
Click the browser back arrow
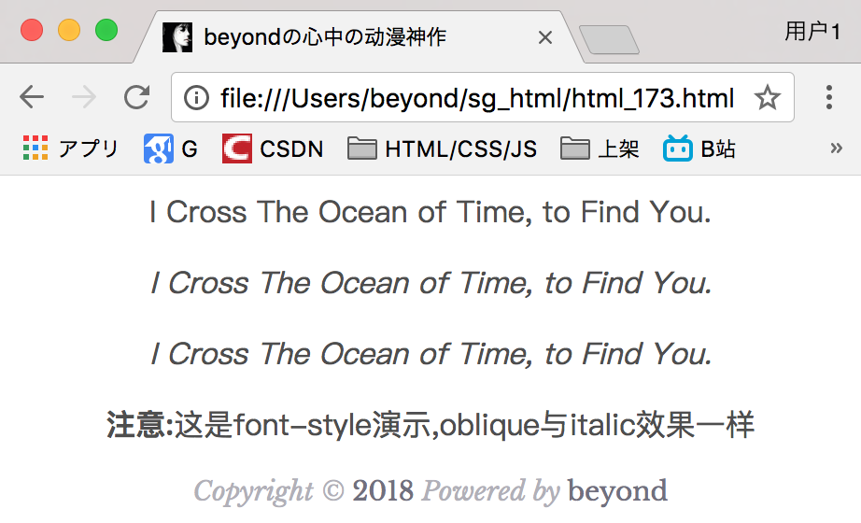(x=31, y=97)
